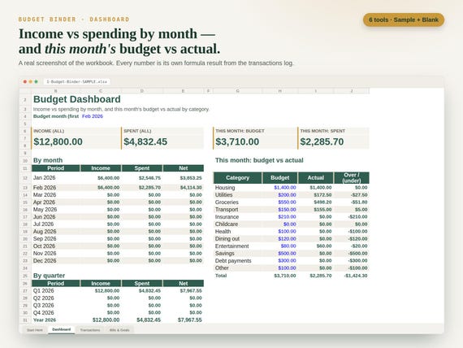463x348 pixels.
Task: Click the '6 tools · Sample + Blank' badge
Action: pos(404,20)
